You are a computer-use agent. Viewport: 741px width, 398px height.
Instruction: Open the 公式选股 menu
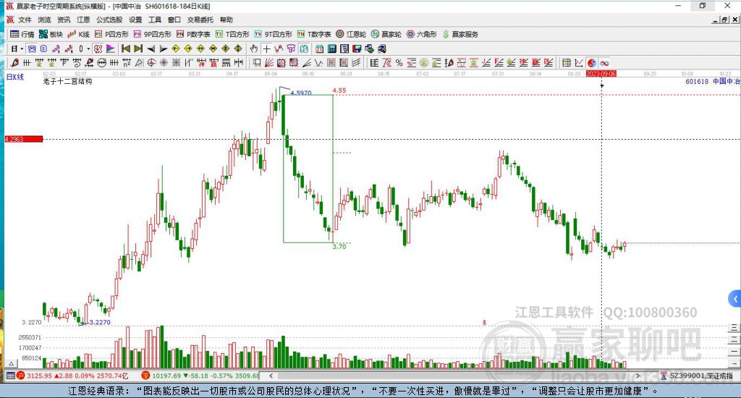[x=109, y=20]
